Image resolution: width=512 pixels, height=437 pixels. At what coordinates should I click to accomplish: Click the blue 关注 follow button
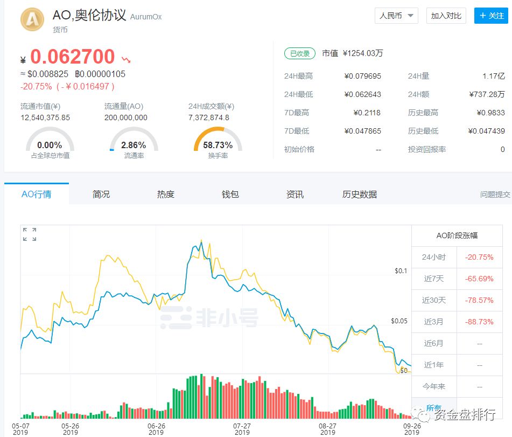click(x=491, y=16)
